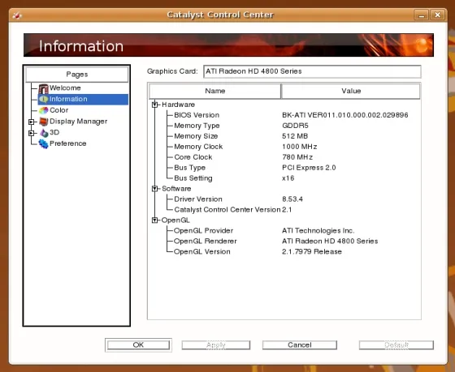Select the BIOS Version row
455x372 pixels.
click(x=197, y=115)
